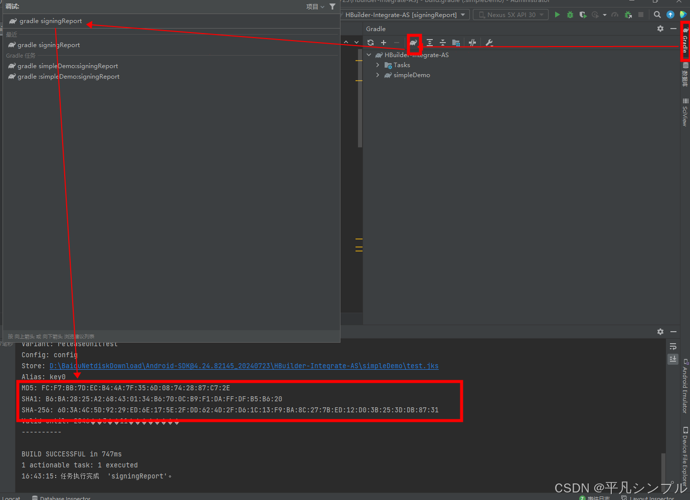This screenshot has width=690, height=500.
Task: Click the blue update arrow icon
Action: [670, 15]
